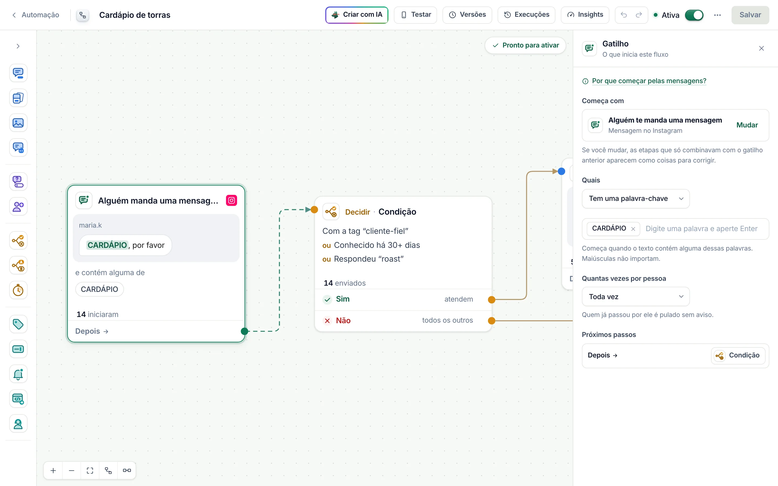The height and width of the screenshot is (486, 778).
Task: Open the Versões tab in top bar
Action: coord(467,15)
